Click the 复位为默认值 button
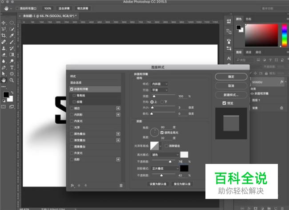This screenshot has height=210, width=289. click(182, 184)
